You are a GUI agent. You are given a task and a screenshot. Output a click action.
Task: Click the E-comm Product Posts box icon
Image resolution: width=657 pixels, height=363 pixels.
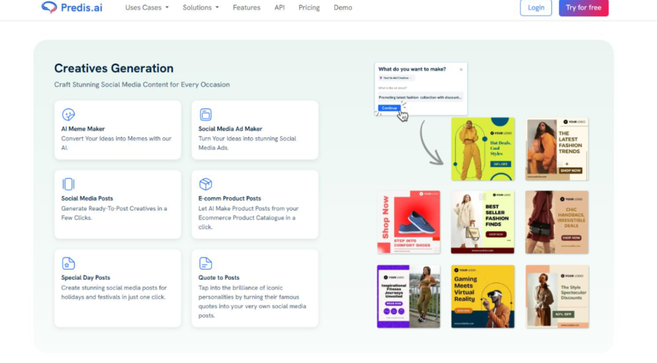tap(206, 184)
